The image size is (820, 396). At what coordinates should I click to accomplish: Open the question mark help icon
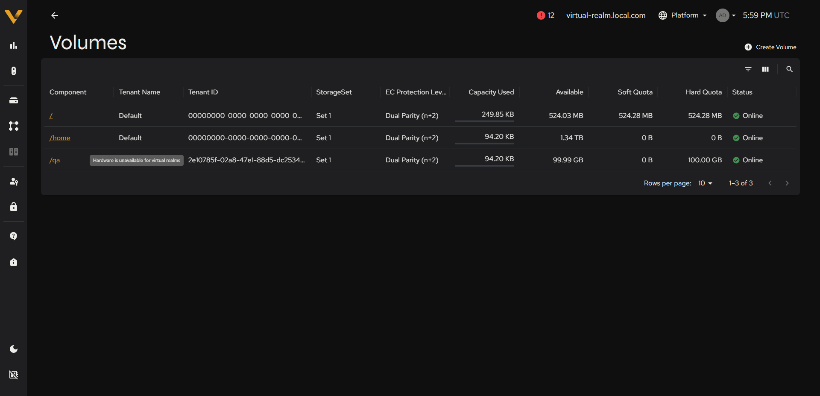coord(14,236)
